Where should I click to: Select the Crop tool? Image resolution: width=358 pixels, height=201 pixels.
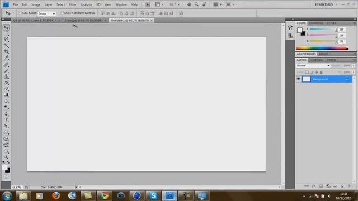(6, 51)
